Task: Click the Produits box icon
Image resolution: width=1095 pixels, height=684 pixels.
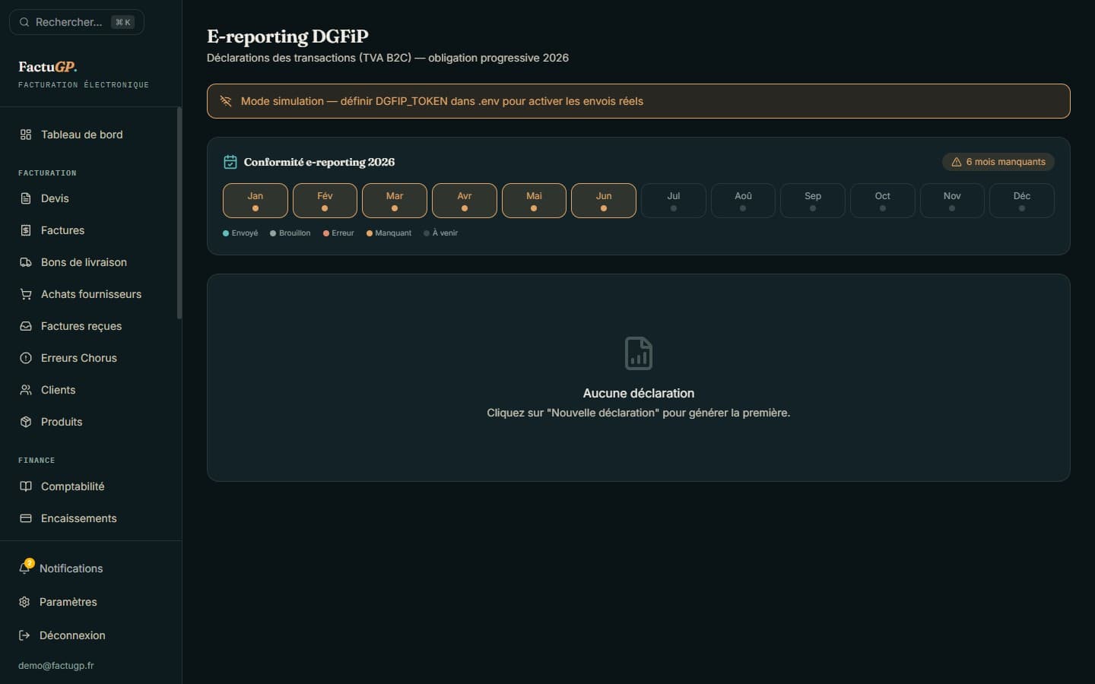Action: click(26, 422)
